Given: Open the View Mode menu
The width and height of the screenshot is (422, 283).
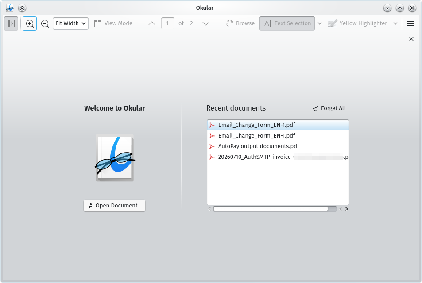Looking at the screenshot, I should [113, 23].
